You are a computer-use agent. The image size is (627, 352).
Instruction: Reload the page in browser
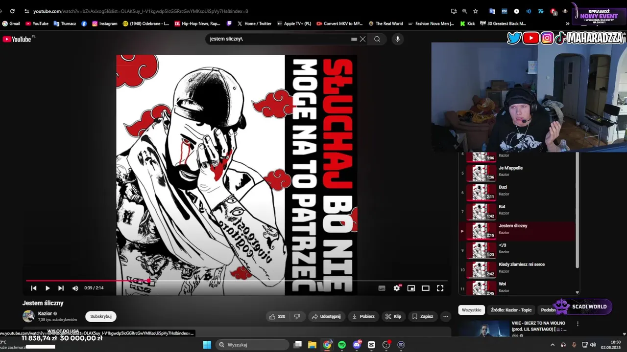coord(12,11)
